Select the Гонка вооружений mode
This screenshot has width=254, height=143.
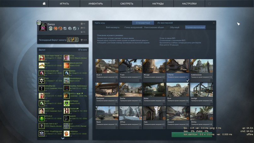pos(133,27)
